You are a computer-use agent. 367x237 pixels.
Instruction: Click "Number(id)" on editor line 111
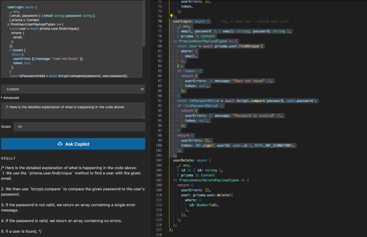pyautogui.click(x=207, y=205)
